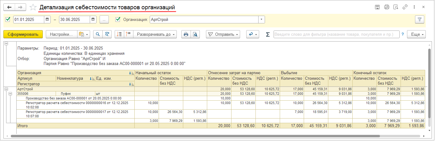Open the Настройки button
435x141 pixels.
tap(61, 34)
